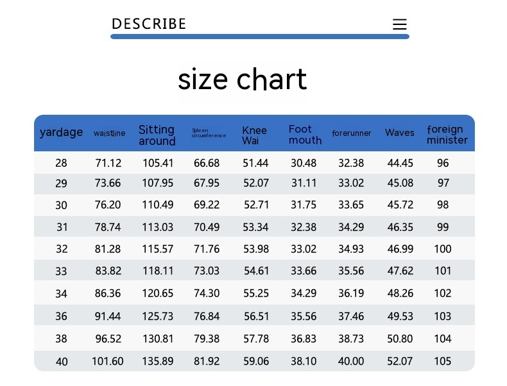The height and width of the screenshot is (386, 507).
Task: Click the Spleen circumference column header
Action: pos(209,133)
